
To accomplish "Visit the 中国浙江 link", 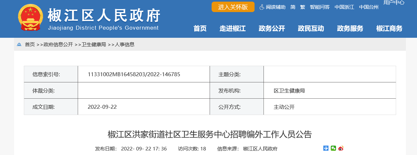I will tap(344, 7).
